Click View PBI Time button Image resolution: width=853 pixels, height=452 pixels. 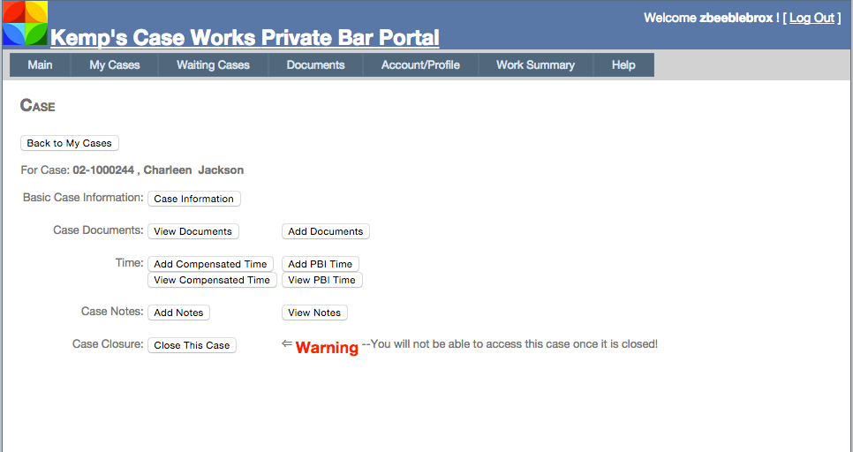click(x=321, y=280)
